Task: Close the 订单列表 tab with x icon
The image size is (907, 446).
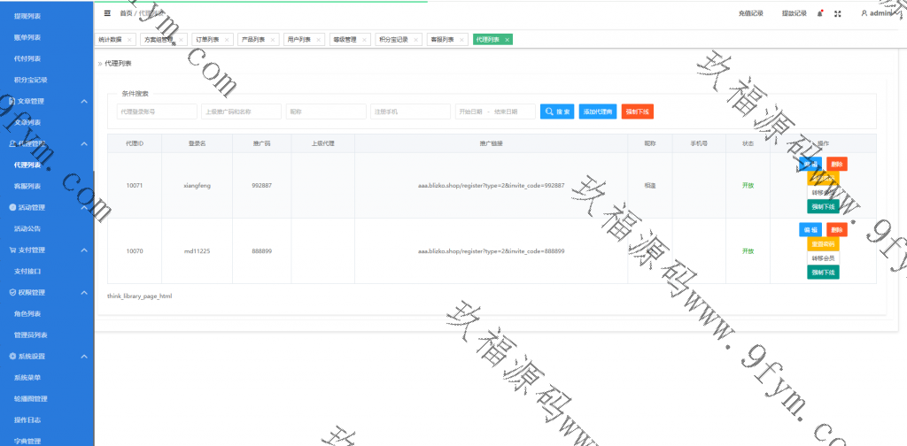Action: pos(226,40)
